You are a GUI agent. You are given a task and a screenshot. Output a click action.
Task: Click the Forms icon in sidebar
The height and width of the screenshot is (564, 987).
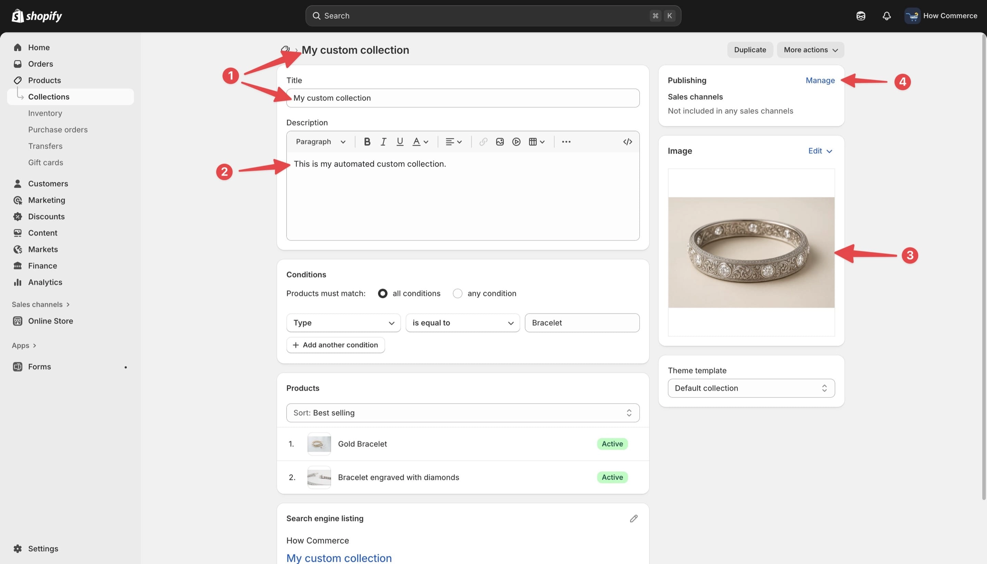click(x=17, y=366)
